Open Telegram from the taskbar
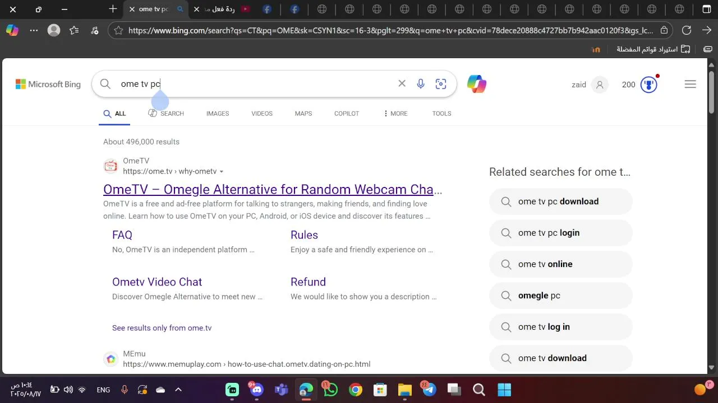This screenshot has height=403, width=718. click(x=429, y=390)
